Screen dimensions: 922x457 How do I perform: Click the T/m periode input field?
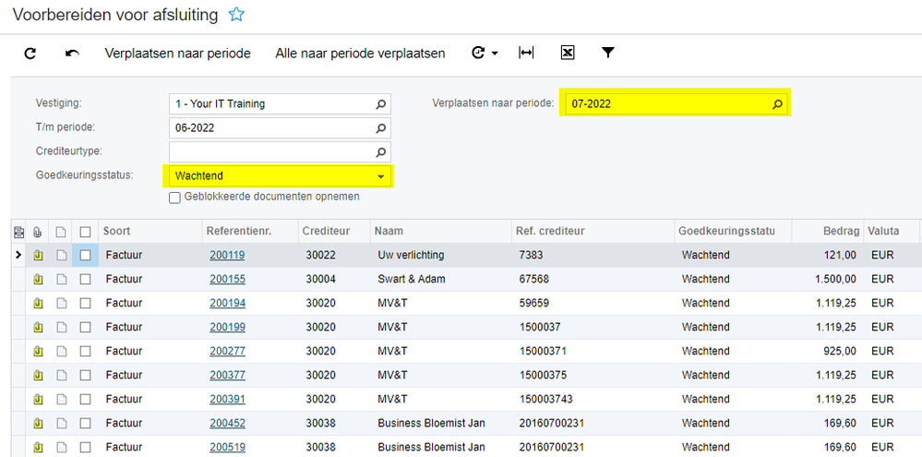pos(272,128)
